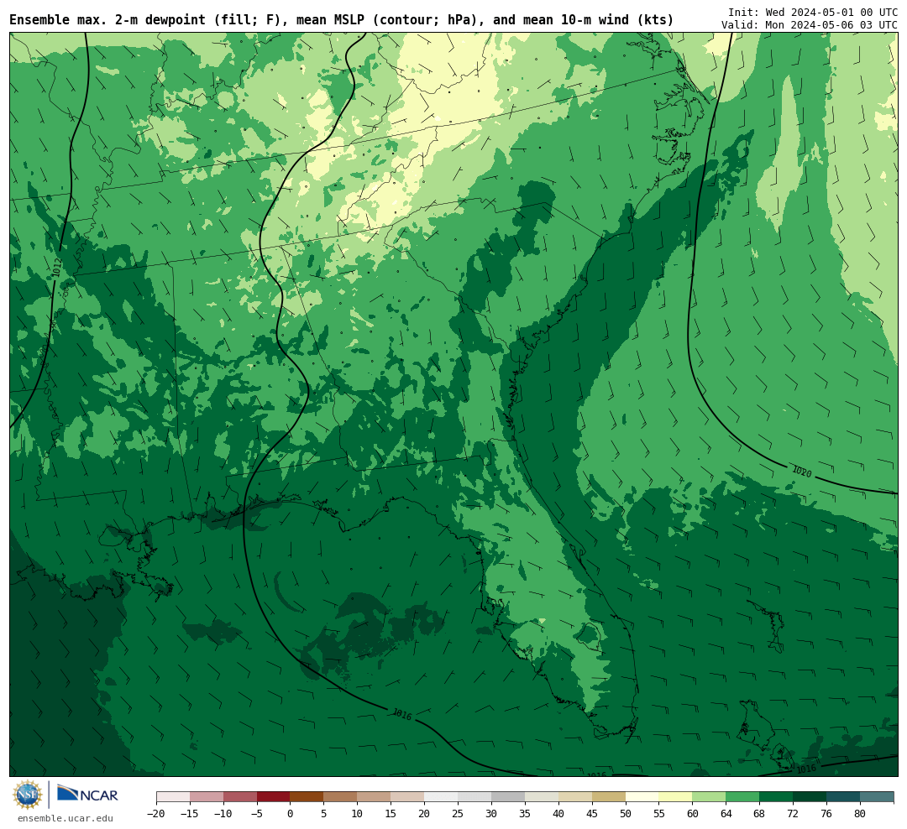Pick the 10 to 15 tan colorbar swatch
This screenshot has width=907, height=829.
click(375, 797)
